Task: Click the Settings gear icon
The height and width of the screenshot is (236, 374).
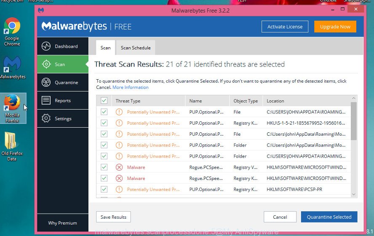Action: (x=46, y=118)
